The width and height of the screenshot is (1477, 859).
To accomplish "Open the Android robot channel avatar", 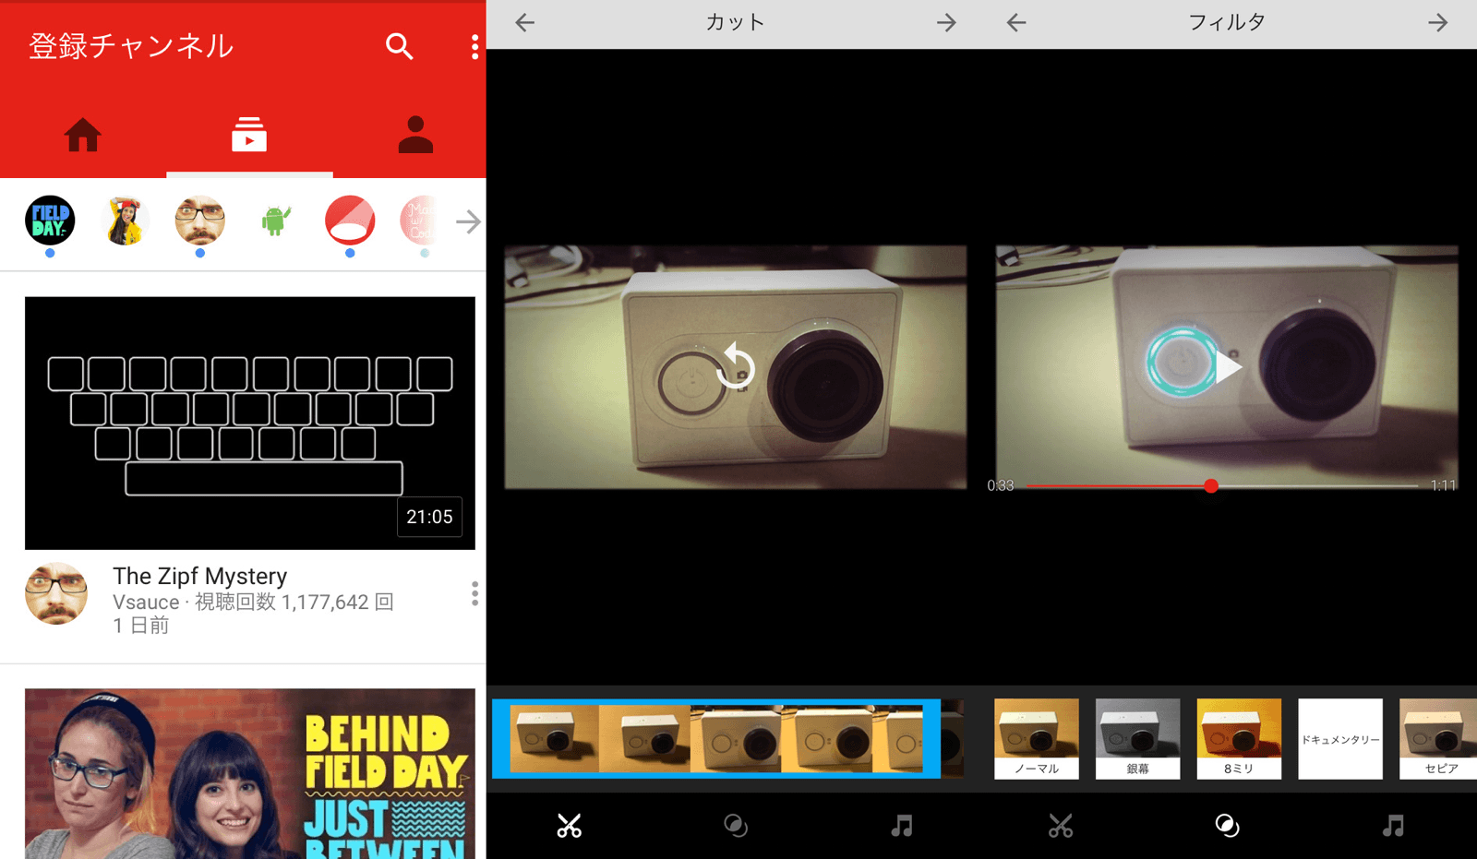I will click(275, 221).
